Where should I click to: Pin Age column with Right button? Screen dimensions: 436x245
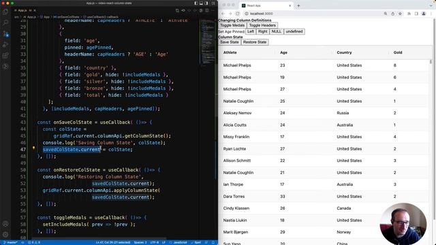[x=262, y=31]
